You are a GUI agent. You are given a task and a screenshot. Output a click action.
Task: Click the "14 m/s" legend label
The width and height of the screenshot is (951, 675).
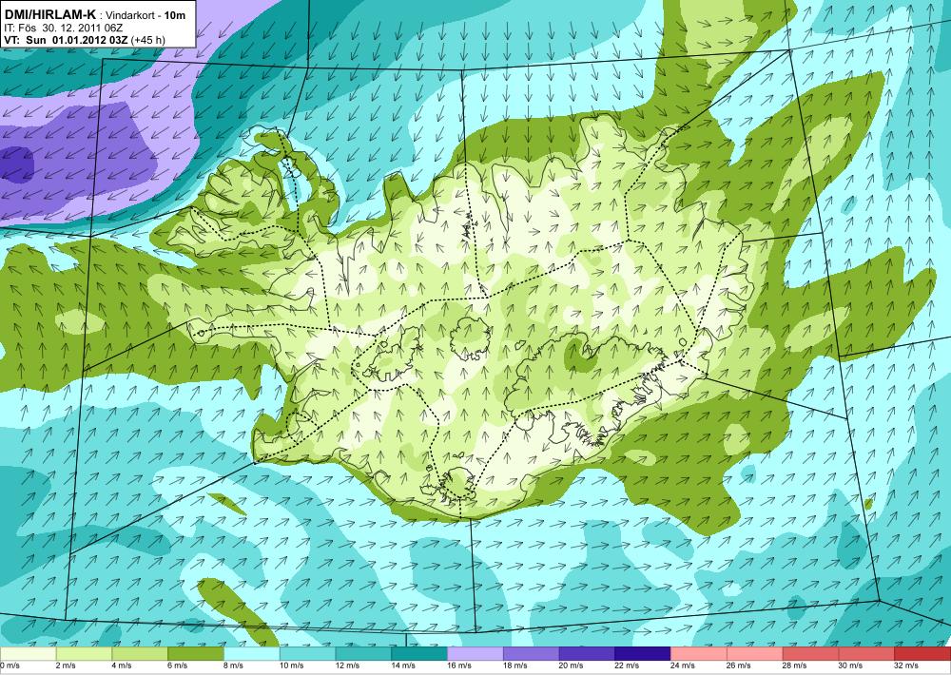point(403,665)
